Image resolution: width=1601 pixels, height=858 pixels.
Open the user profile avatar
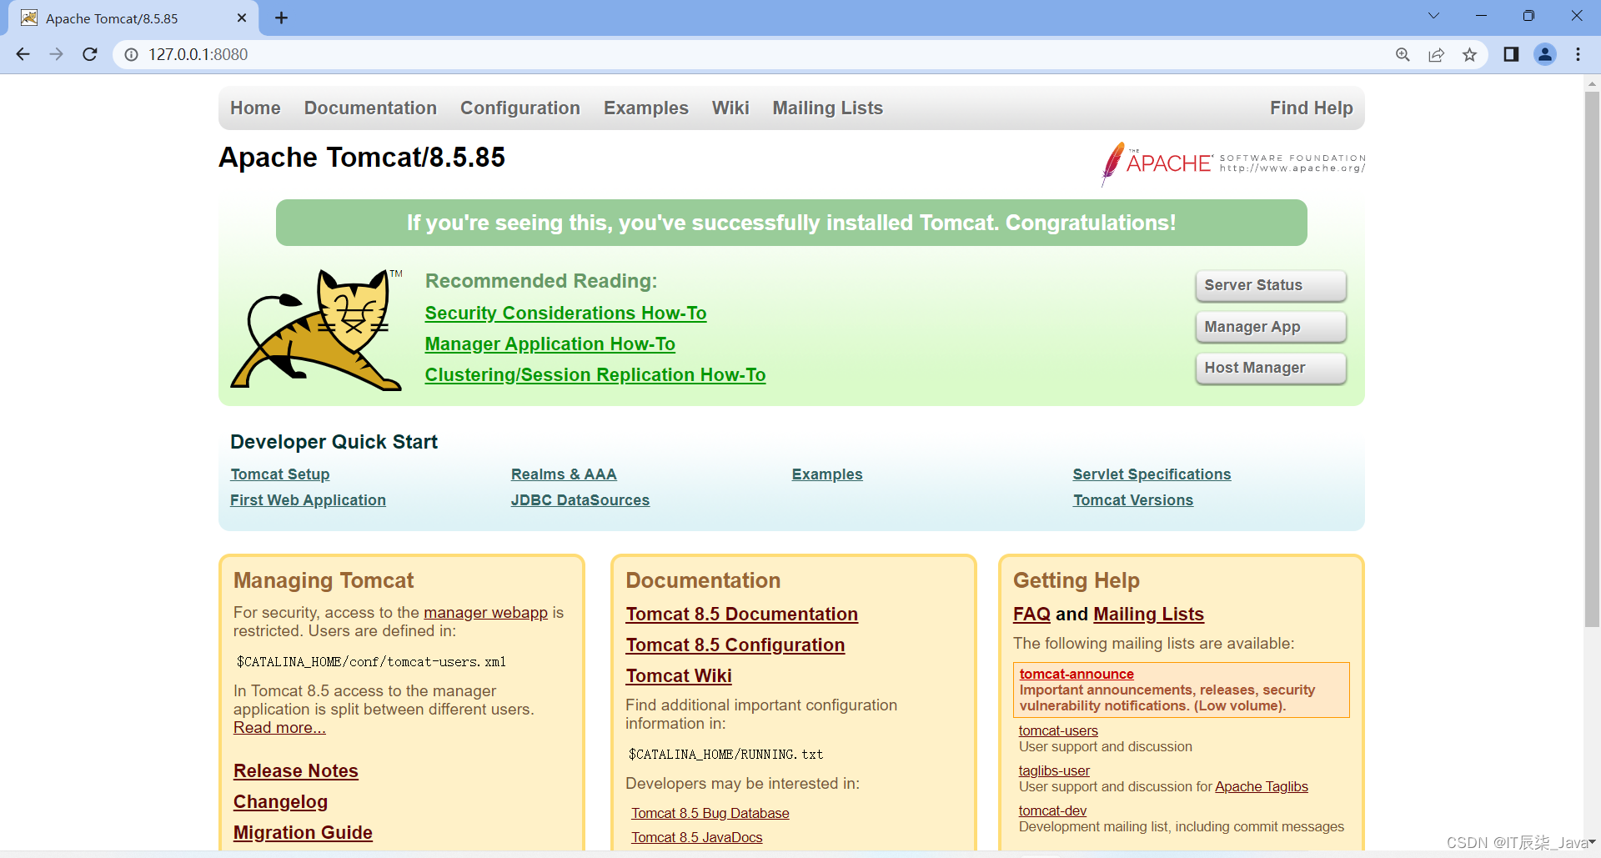click(x=1545, y=54)
